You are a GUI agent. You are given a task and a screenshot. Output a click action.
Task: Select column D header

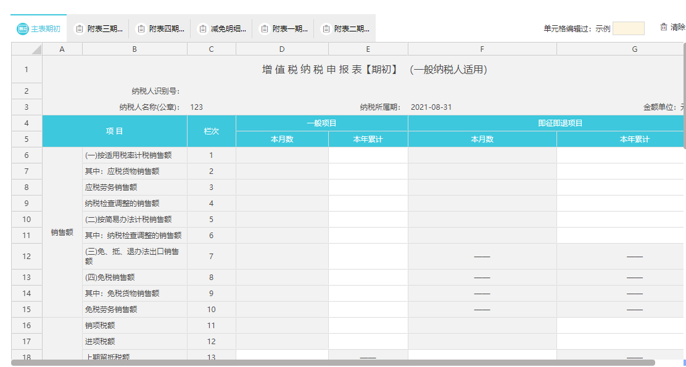click(282, 49)
